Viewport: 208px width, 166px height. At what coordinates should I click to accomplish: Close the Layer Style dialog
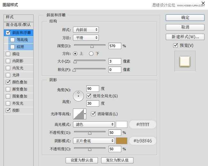(x=202, y=3)
